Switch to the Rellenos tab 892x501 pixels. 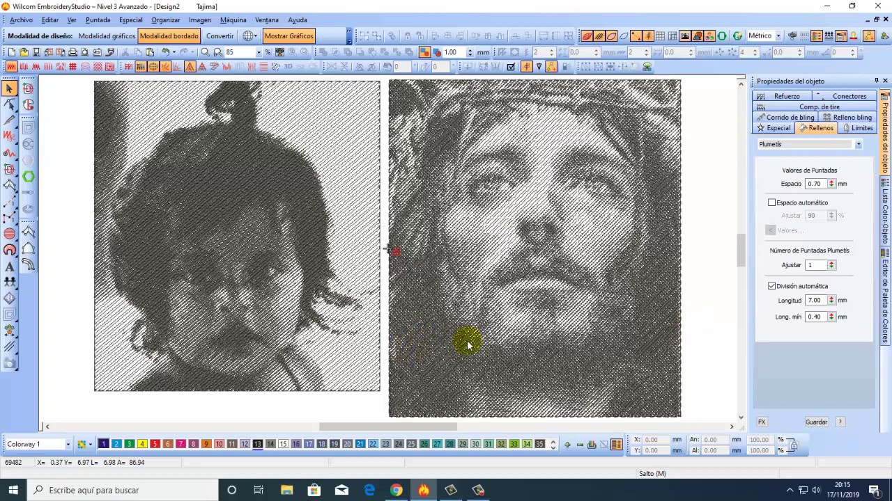816,128
